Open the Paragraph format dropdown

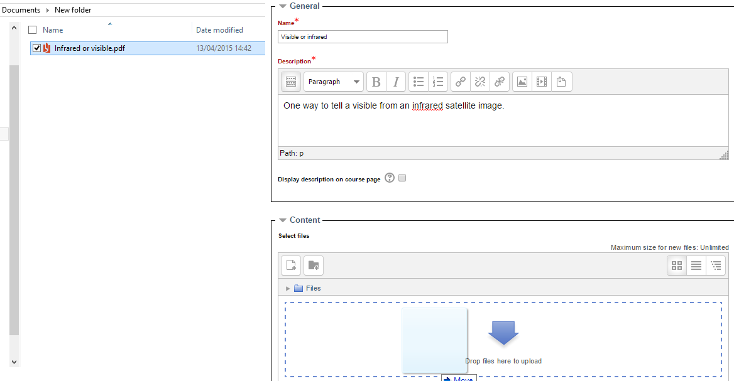click(x=333, y=82)
